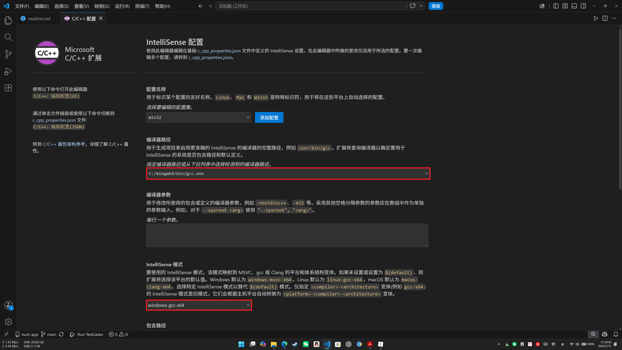The height and width of the screenshot is (350, 622).
Task: Open the Explorer view in activity bar
Action: coord(8,20)
